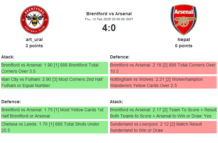The image size is (218, 143).
Task: Open the art_ural player name
Action: point(34,39)
